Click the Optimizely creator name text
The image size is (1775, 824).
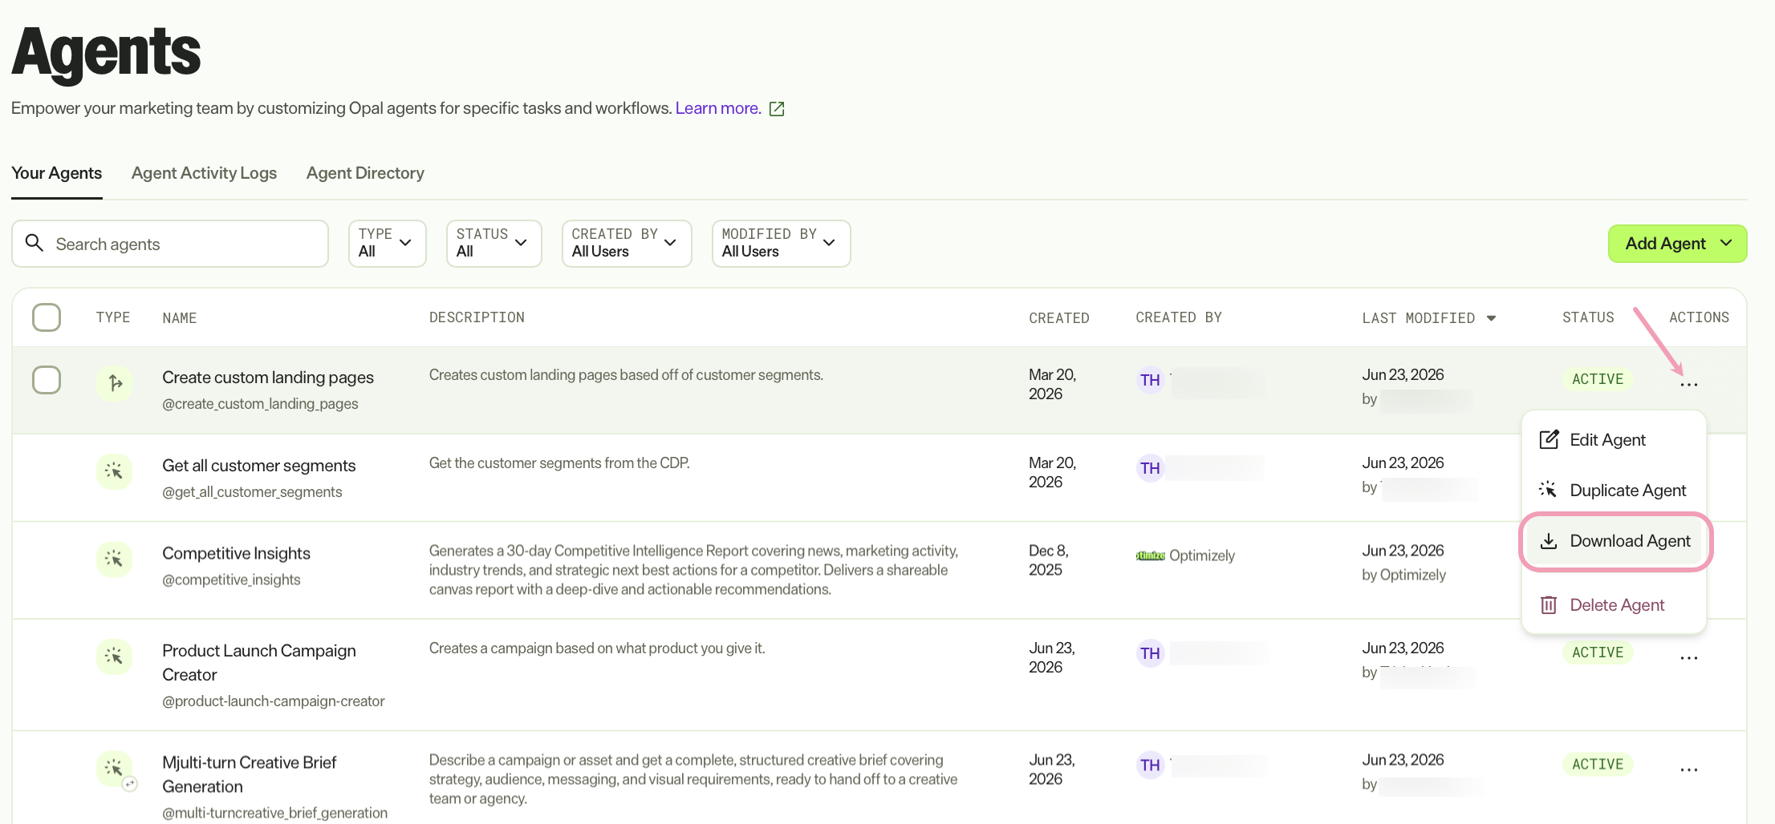tap(1202, 555)
